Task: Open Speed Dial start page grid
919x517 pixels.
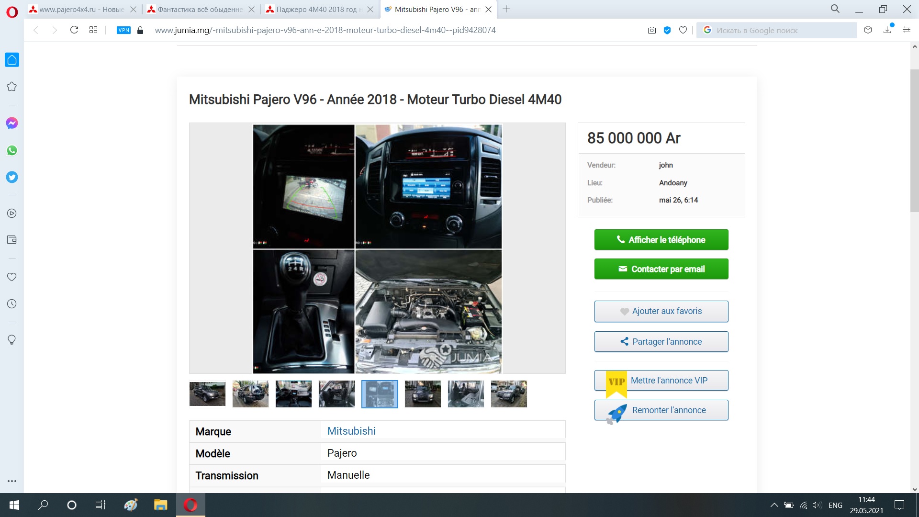Action: pyautogui.click(x=93, y=30)
